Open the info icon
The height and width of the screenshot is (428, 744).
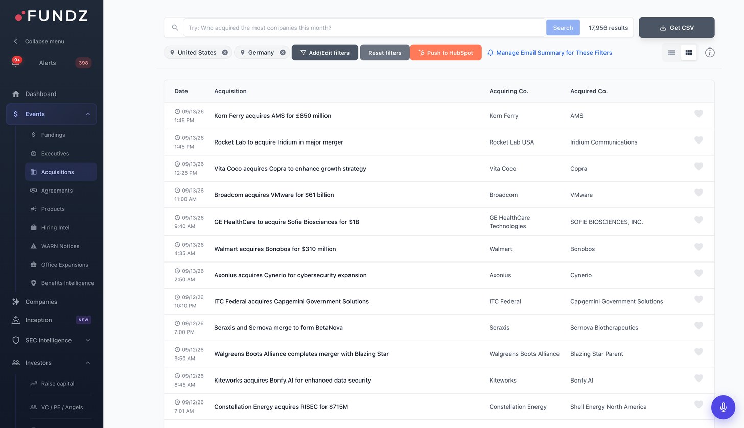click(710, 53)
